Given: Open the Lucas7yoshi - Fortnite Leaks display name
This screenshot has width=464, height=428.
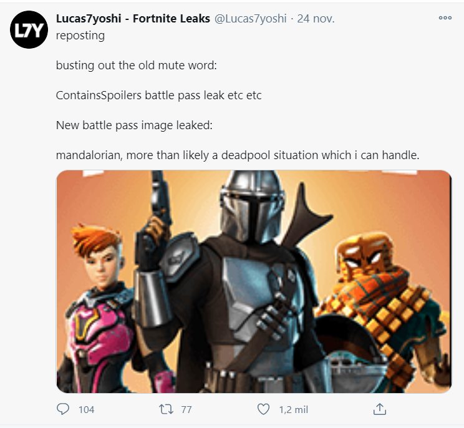Looking at the screenshot, I should tap(133, 19).
